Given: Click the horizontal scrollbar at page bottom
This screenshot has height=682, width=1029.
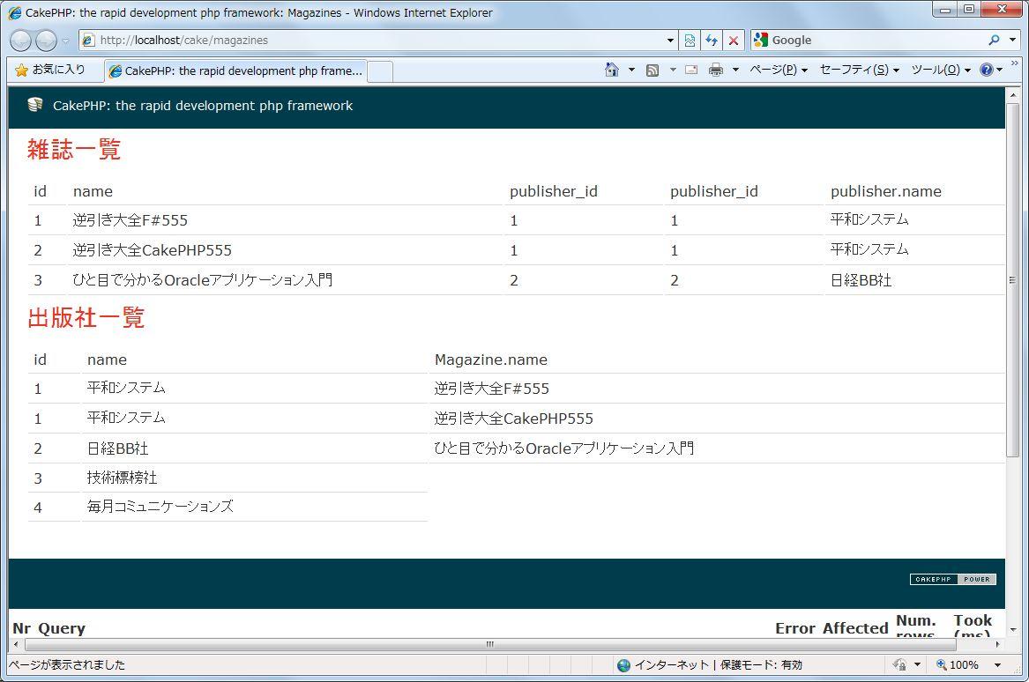Looking at the screenshot, I should pos(490,645).
